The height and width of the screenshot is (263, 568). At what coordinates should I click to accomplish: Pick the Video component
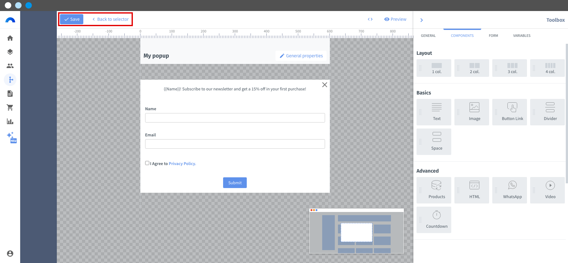[x=547, y=190]
